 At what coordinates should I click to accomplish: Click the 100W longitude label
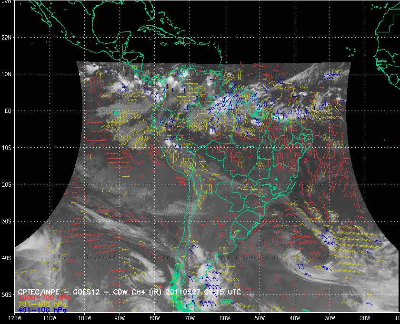pyautogui.click(x=85, y=318)
